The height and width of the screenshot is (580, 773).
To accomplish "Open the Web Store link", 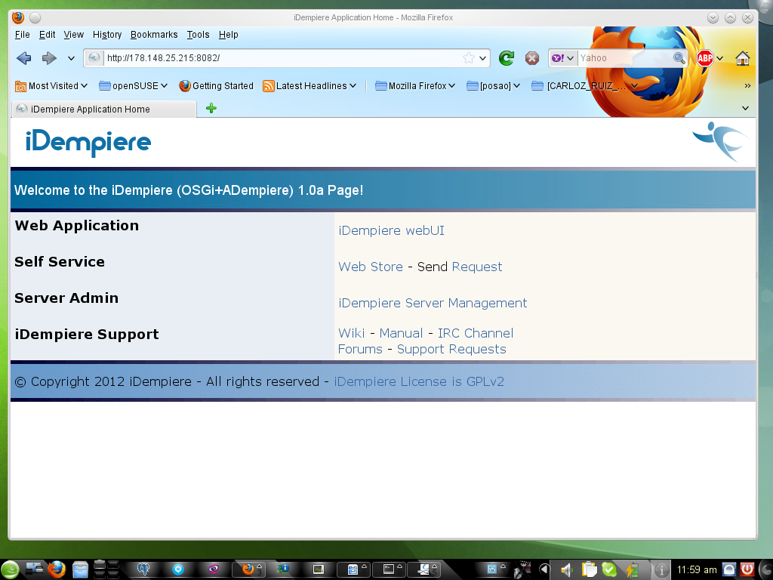I will click(x=371, y=267).
